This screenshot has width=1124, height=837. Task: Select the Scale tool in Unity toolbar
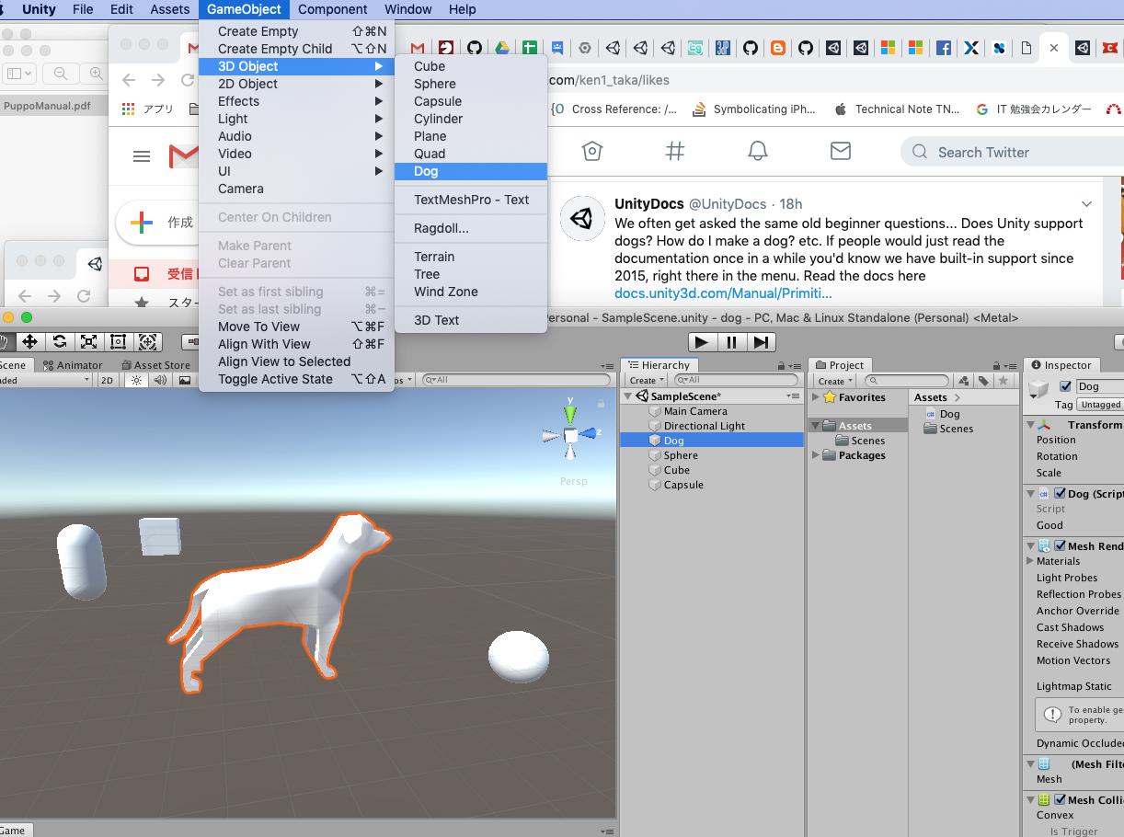(89, 341)
